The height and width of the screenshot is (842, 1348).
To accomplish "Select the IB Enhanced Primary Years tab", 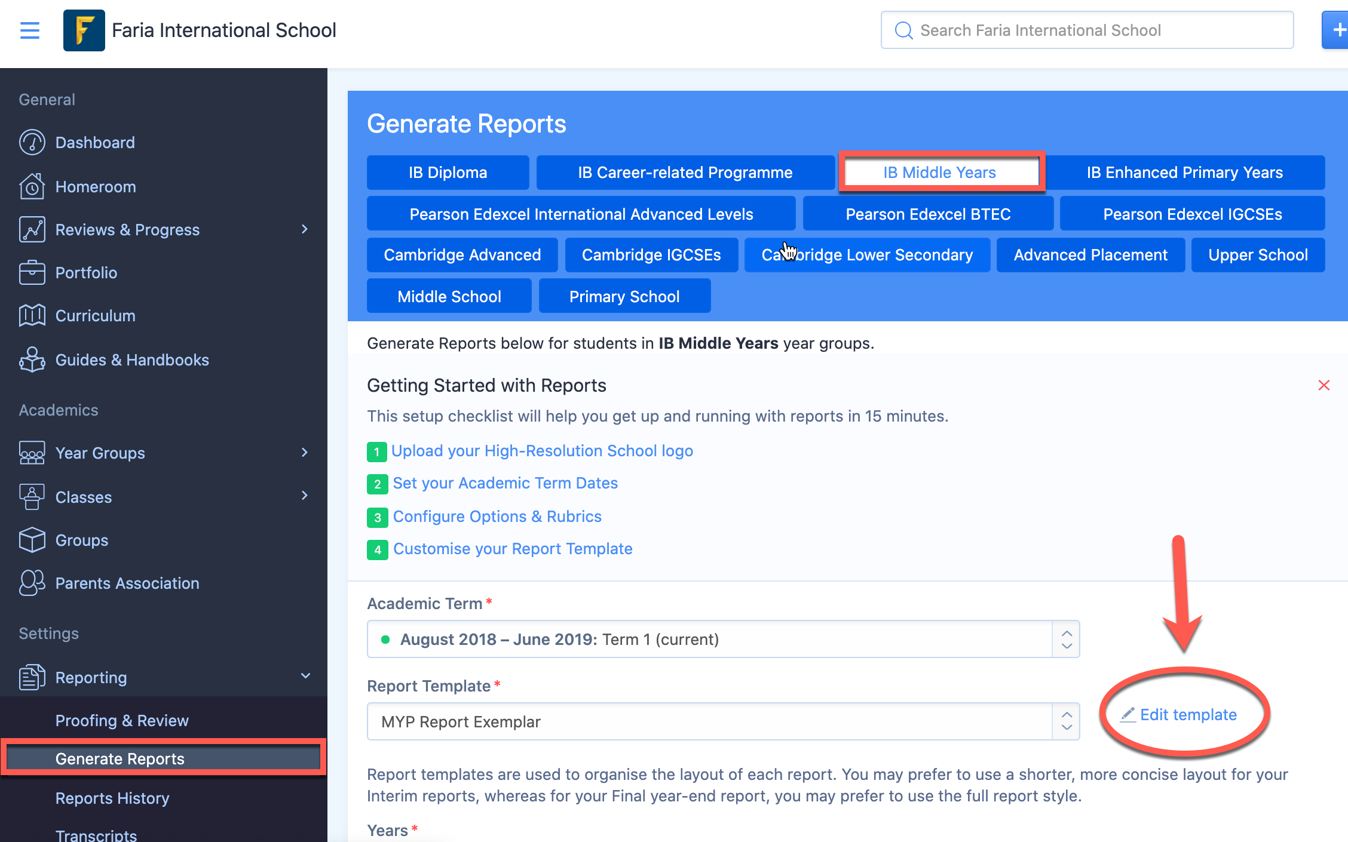I will (x=1185, y=173).
